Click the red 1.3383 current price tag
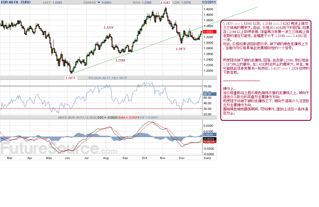319x207 pixels. coord(209,32)
